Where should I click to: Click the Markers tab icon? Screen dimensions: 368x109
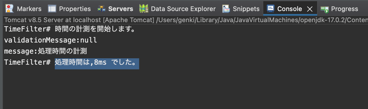pos(9,9)
